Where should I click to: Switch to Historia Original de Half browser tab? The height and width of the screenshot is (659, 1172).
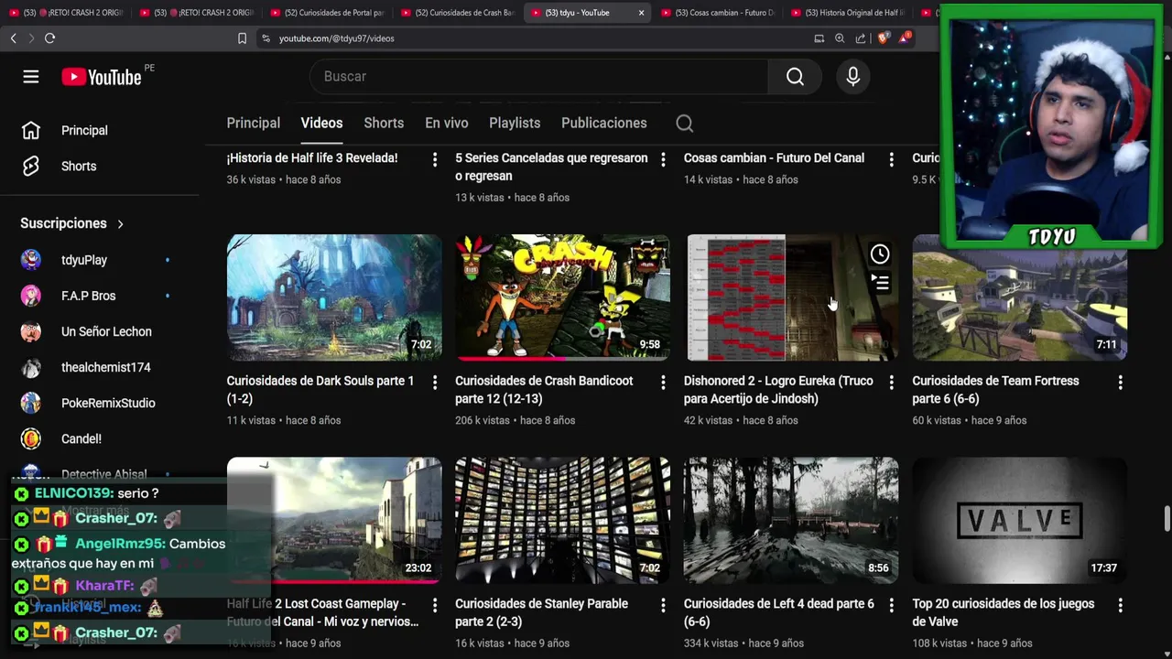848,13
